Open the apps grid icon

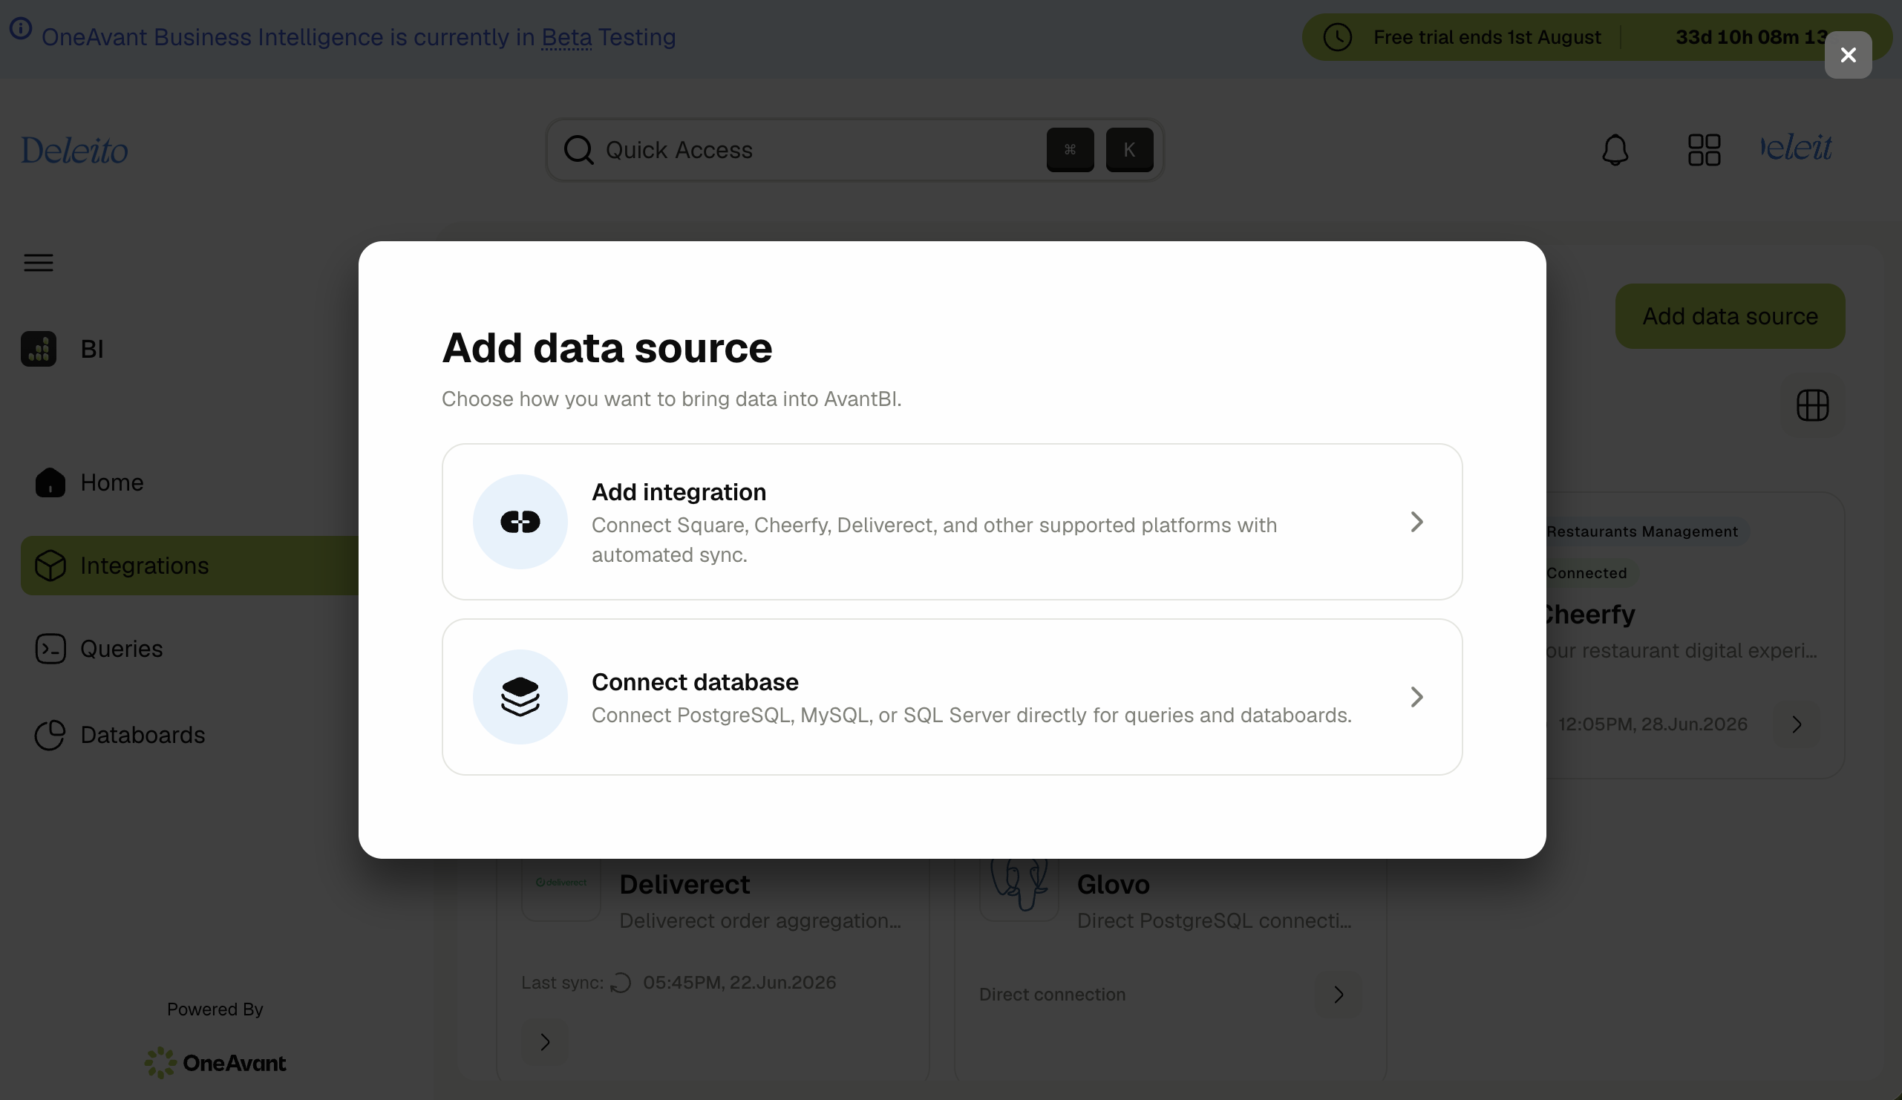1704,149
